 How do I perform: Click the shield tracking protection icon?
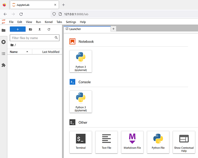pos(54,14)
